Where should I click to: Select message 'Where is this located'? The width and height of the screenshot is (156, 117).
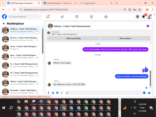62,63
